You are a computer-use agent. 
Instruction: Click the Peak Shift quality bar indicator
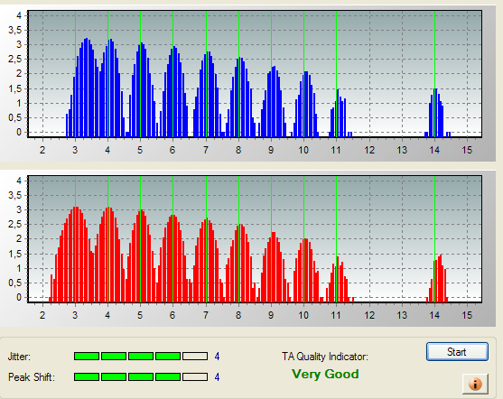141,376
